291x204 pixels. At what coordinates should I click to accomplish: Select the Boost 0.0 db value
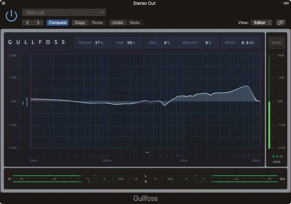point(247,43)
